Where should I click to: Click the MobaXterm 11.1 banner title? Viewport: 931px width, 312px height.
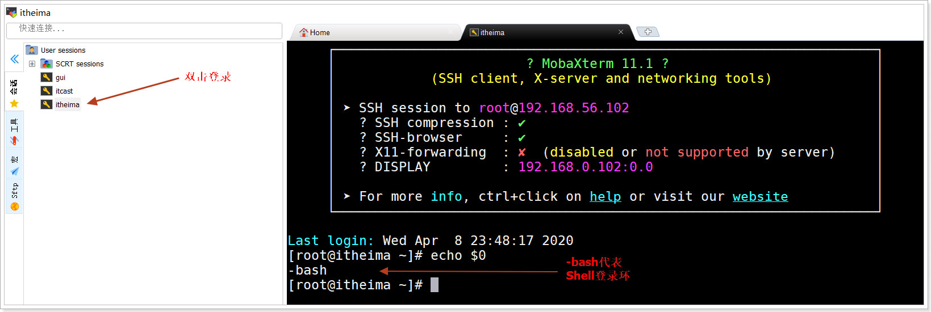click(x=597, y=64)
